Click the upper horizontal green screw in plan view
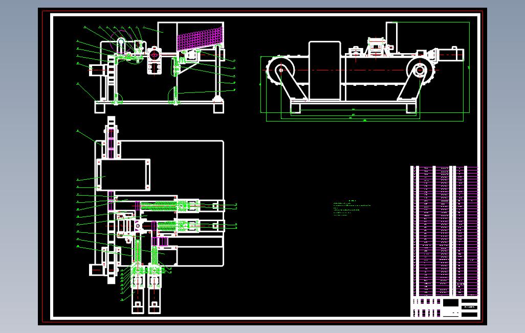The image size is (525, 333). tap(158, 206)
